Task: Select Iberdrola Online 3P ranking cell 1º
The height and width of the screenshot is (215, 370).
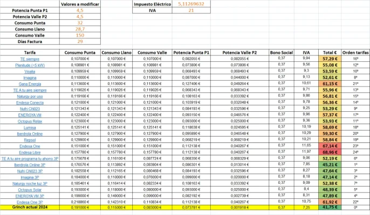Action: pyautogui.click(x=355, y=164)
